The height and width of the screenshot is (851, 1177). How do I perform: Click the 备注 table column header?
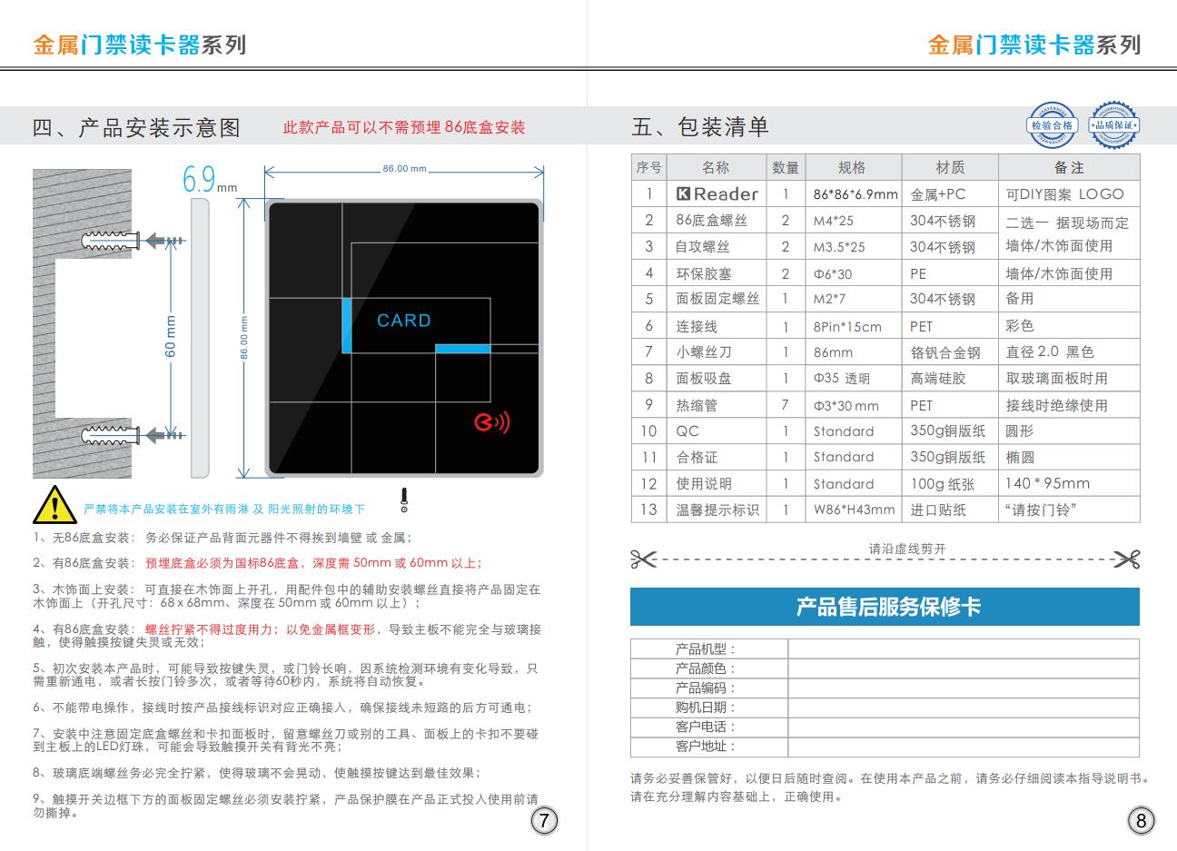pos(1069,167)
